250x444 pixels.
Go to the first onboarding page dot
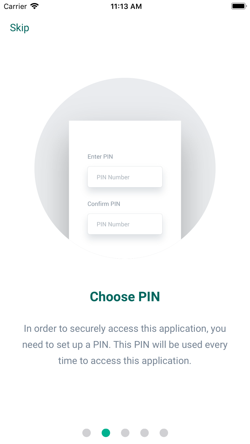pos(86,433)
